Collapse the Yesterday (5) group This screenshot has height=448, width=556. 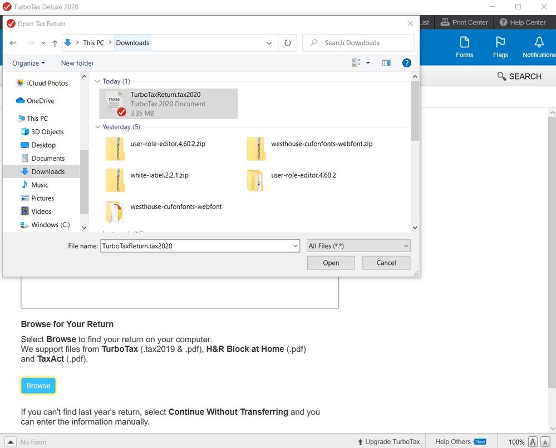click(97, 127)
